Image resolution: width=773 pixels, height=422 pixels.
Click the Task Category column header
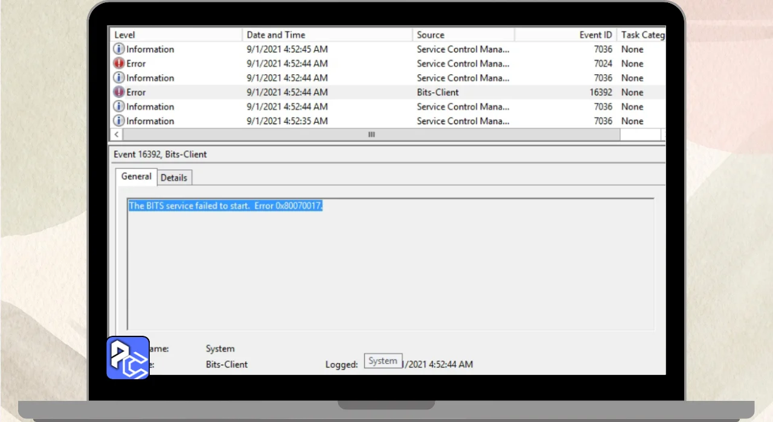(641, 35)
